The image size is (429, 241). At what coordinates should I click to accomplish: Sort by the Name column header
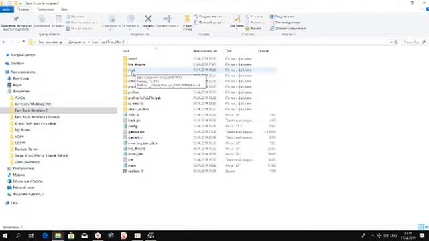tap(126, 51)
